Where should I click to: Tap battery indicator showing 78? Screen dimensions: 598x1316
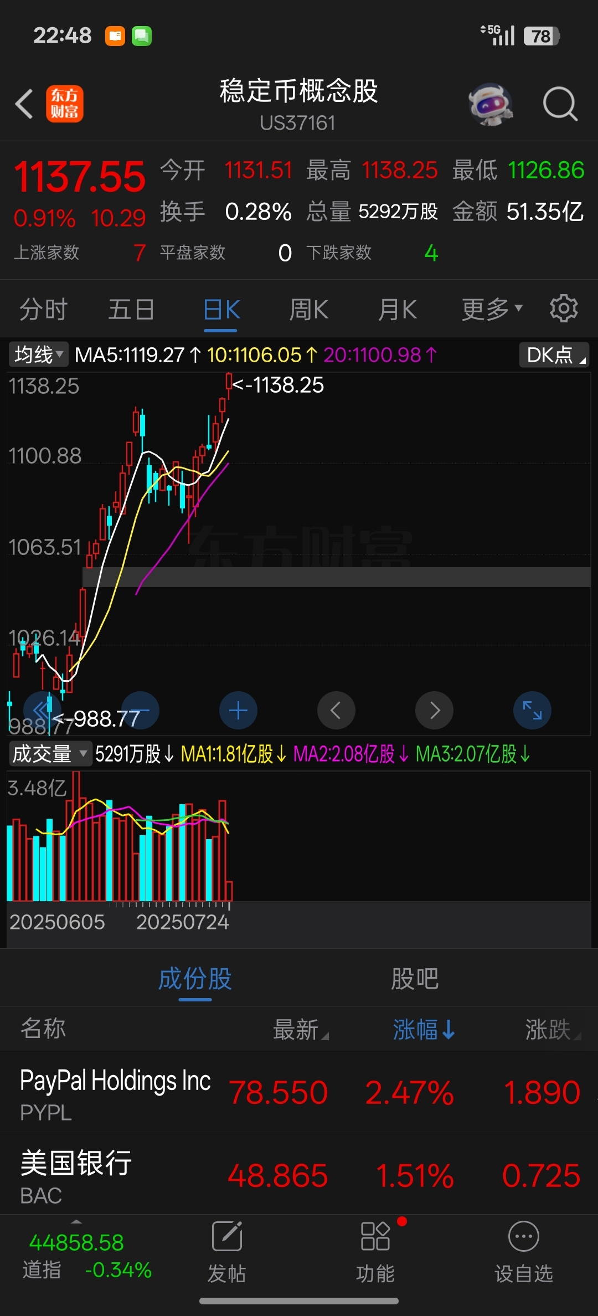[x=542, y=36]
